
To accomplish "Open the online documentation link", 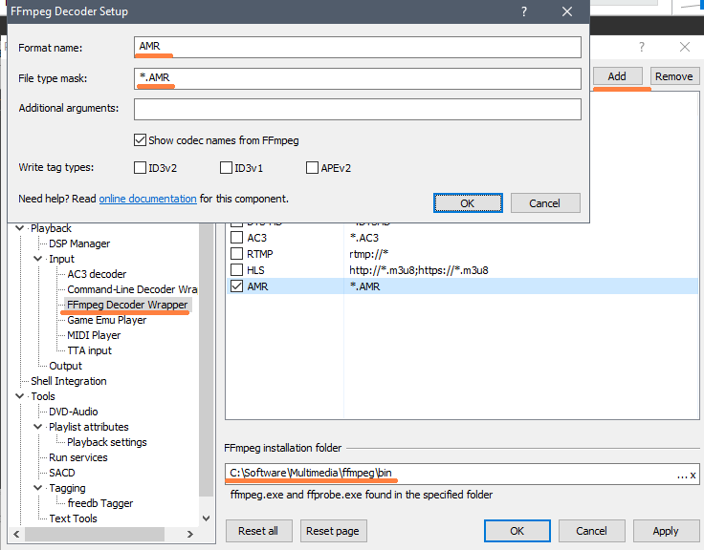I will 147,199.
